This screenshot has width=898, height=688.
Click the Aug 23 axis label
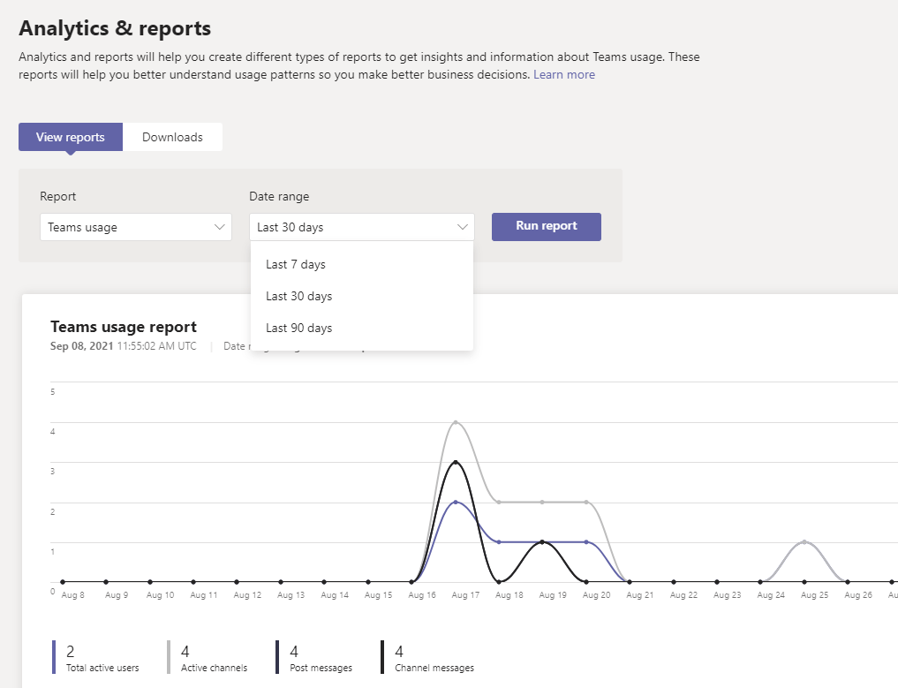point(728,594)
